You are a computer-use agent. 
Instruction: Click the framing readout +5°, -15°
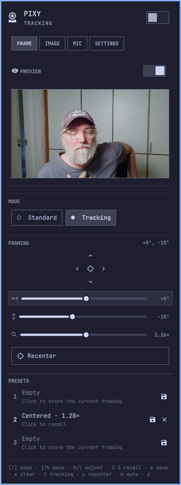click(x=156, y=243)
